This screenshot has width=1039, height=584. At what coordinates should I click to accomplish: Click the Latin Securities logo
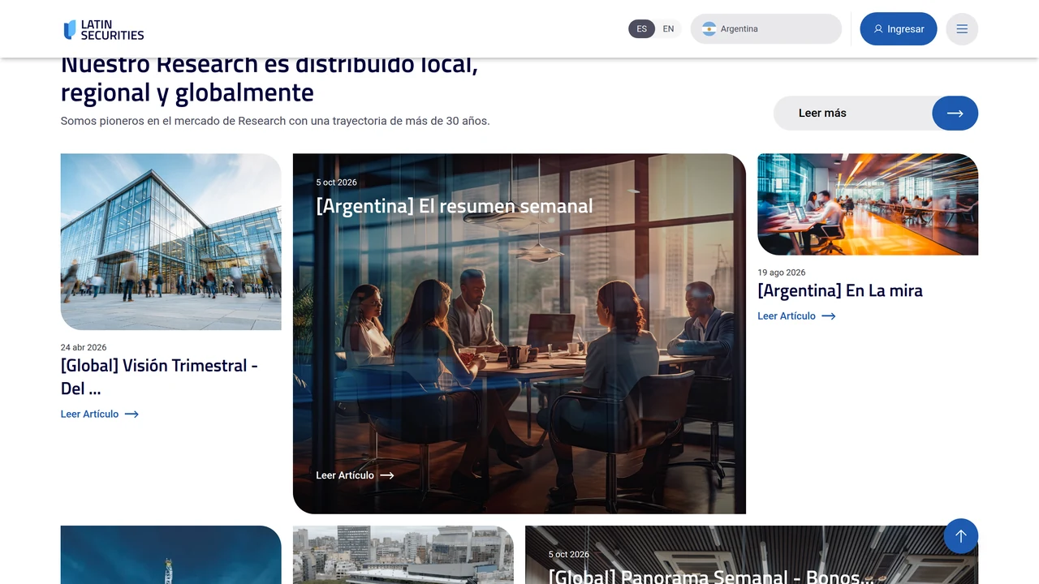pyautogui.click(x=104, y=30)
